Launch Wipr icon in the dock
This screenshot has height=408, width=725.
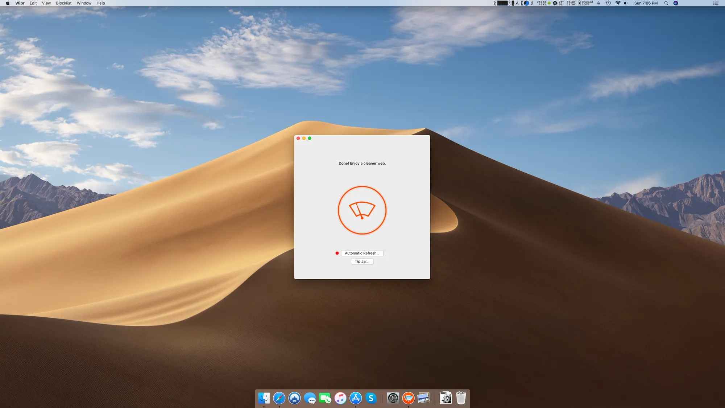(x=408, y=398)
